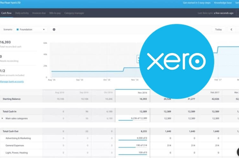Open the Scenario Foundation dropdown
The width and height of the screenshot is (239, 158).
tap(31, 29)
